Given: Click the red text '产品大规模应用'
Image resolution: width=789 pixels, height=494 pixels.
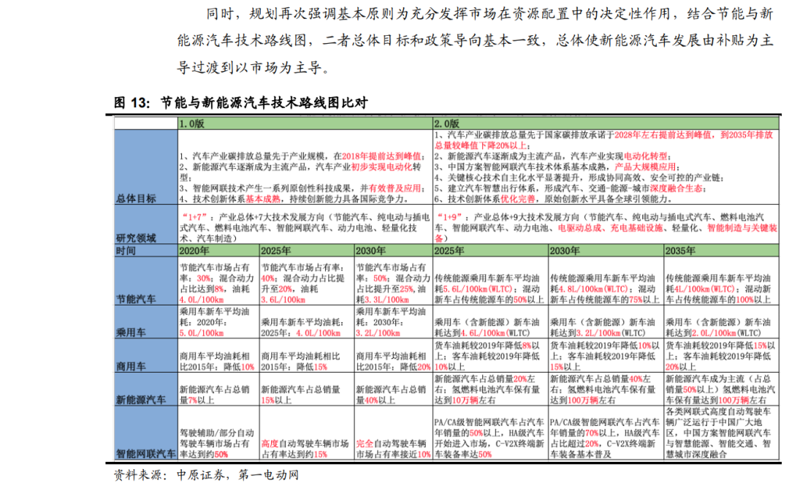Looking at the screenshot, I should coord(645,167).
